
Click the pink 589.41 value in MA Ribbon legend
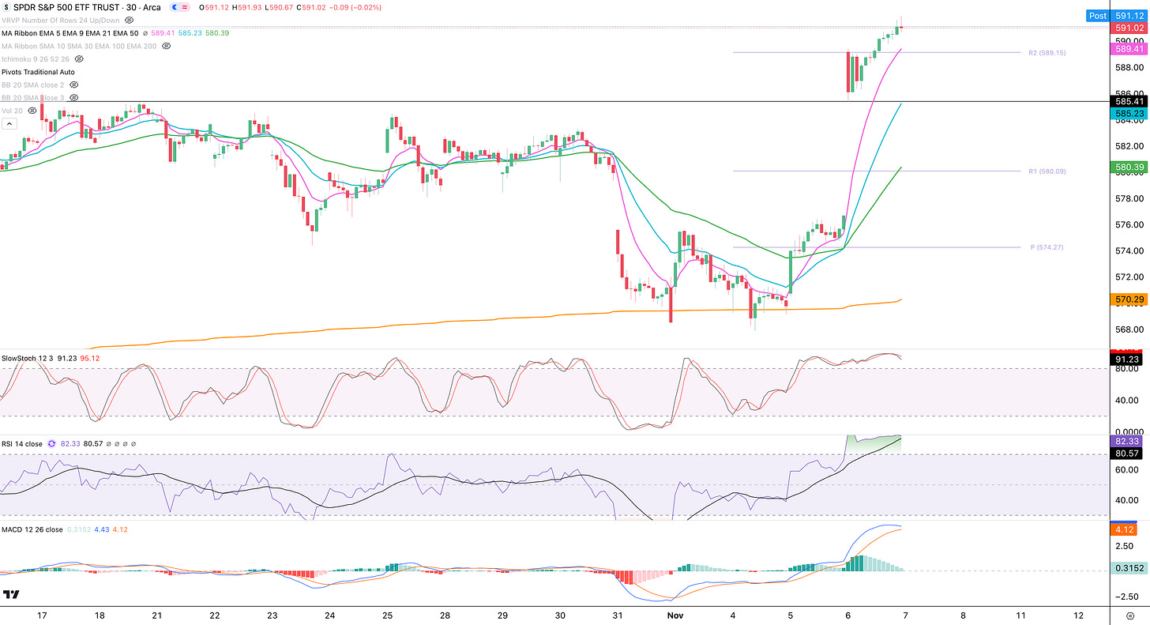[163, 33]
